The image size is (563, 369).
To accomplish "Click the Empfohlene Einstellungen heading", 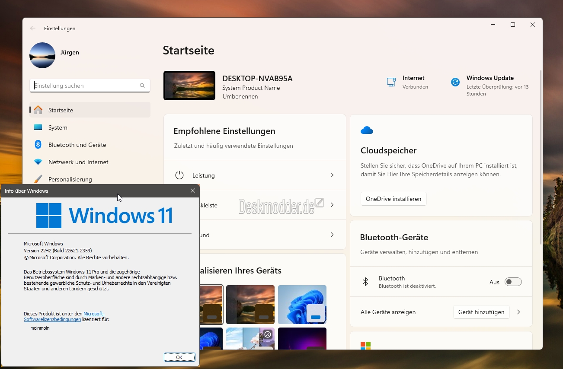I will point(224,131).
